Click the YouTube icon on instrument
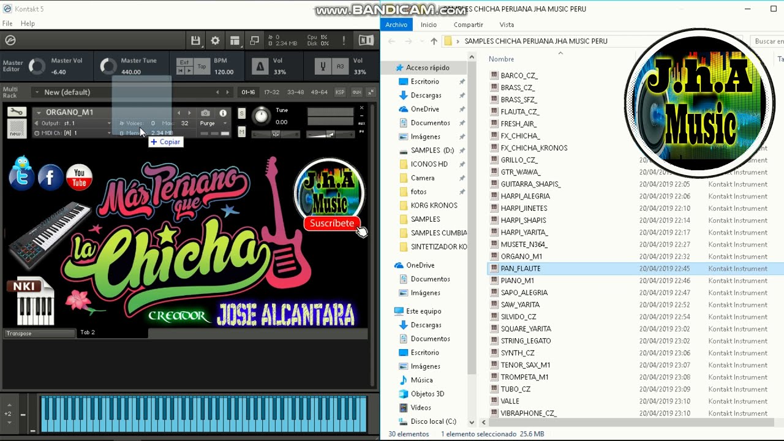The height and width of the screenshot is (441, 784). point(80,177)
